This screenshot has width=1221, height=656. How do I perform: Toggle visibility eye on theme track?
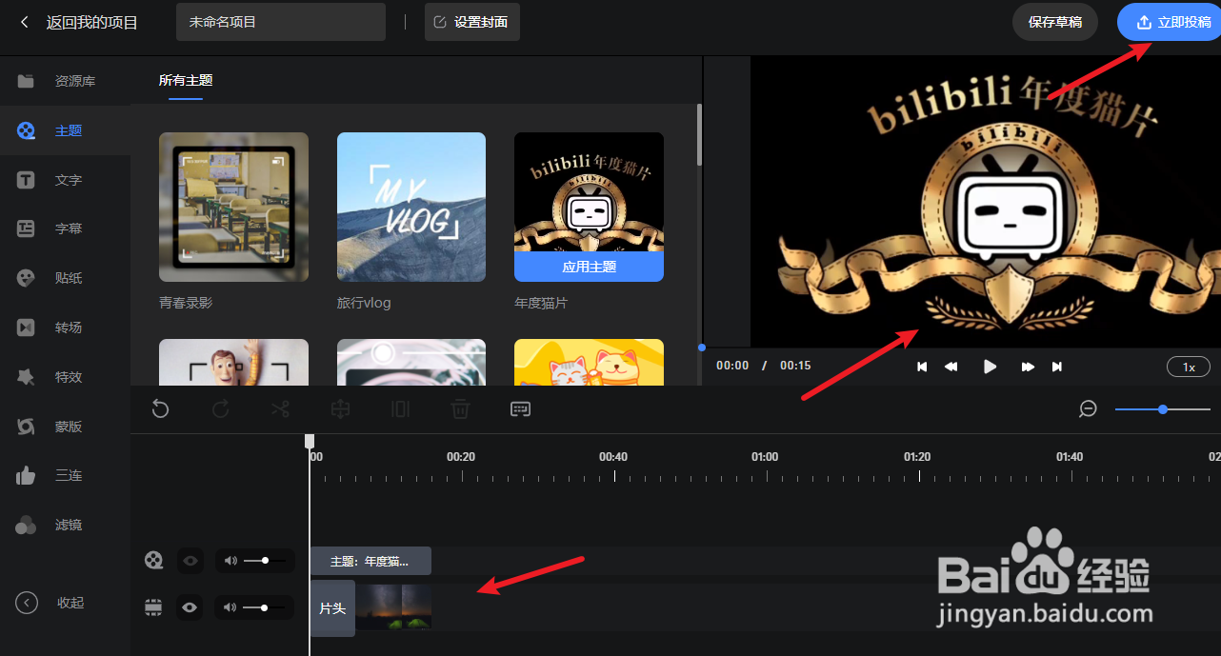coord(190,561)
